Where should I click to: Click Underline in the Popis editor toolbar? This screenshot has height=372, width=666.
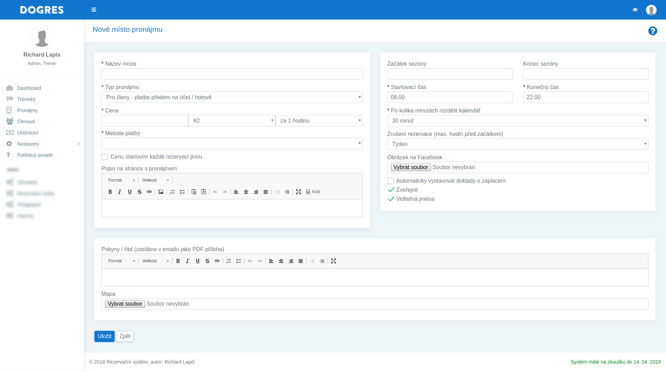130,192
